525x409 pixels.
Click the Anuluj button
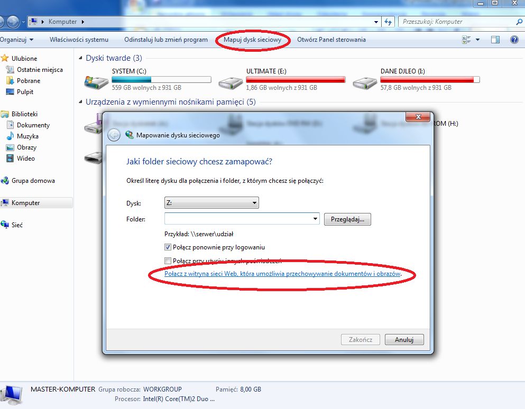coord(404,339)
